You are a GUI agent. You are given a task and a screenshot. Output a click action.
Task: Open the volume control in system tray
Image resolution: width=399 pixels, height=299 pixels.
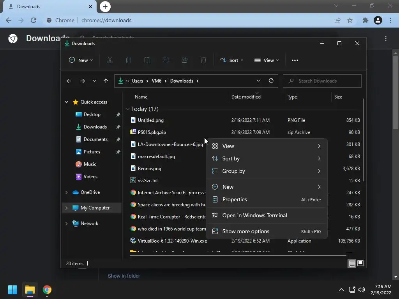[x=361, y=290]
